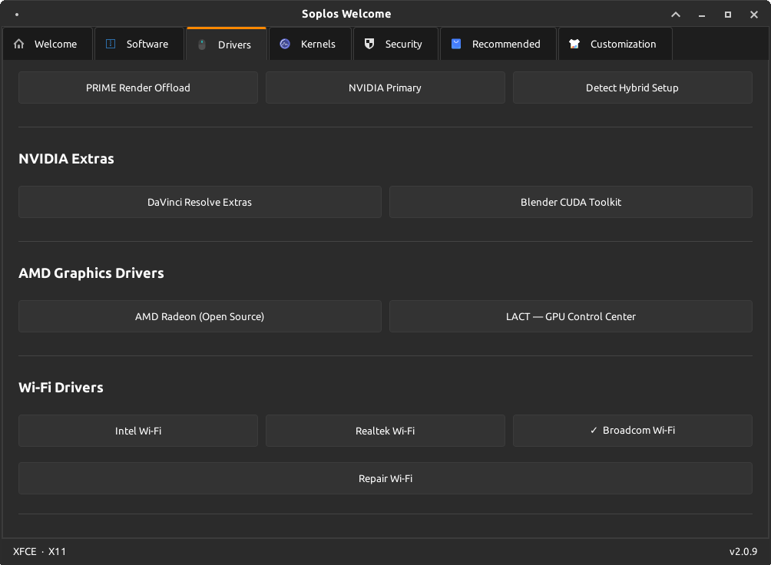Run Detect Hybrid Setup
The height and width of the screenshot is (565, 771).
[x=632, y=88]
